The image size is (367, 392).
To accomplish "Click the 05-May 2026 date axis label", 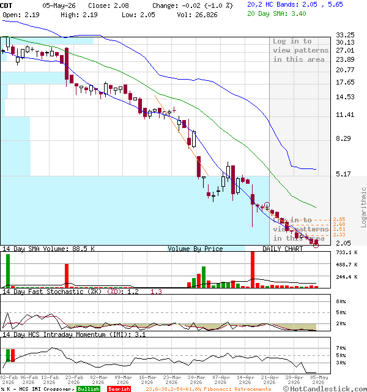I will pyautogui.click(x=319, y=380).
